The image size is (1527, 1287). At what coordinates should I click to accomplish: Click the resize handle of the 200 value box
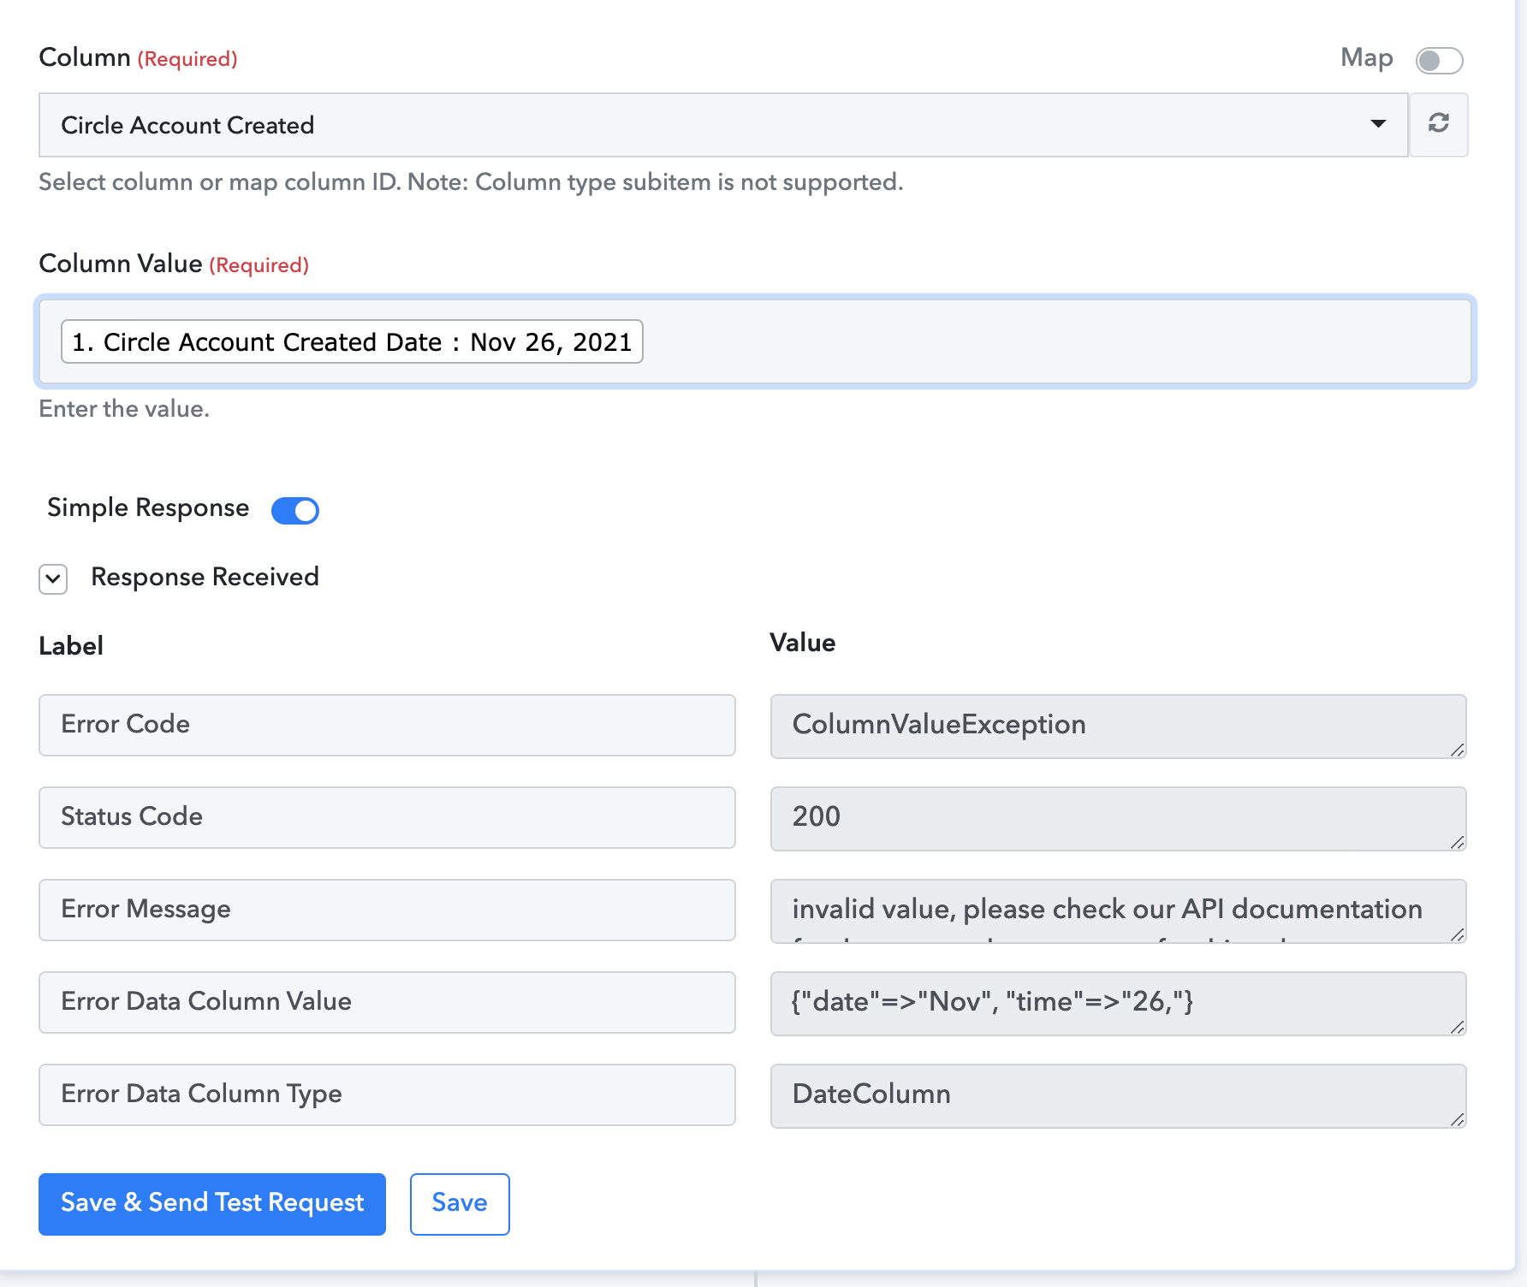coord(1457,842)
